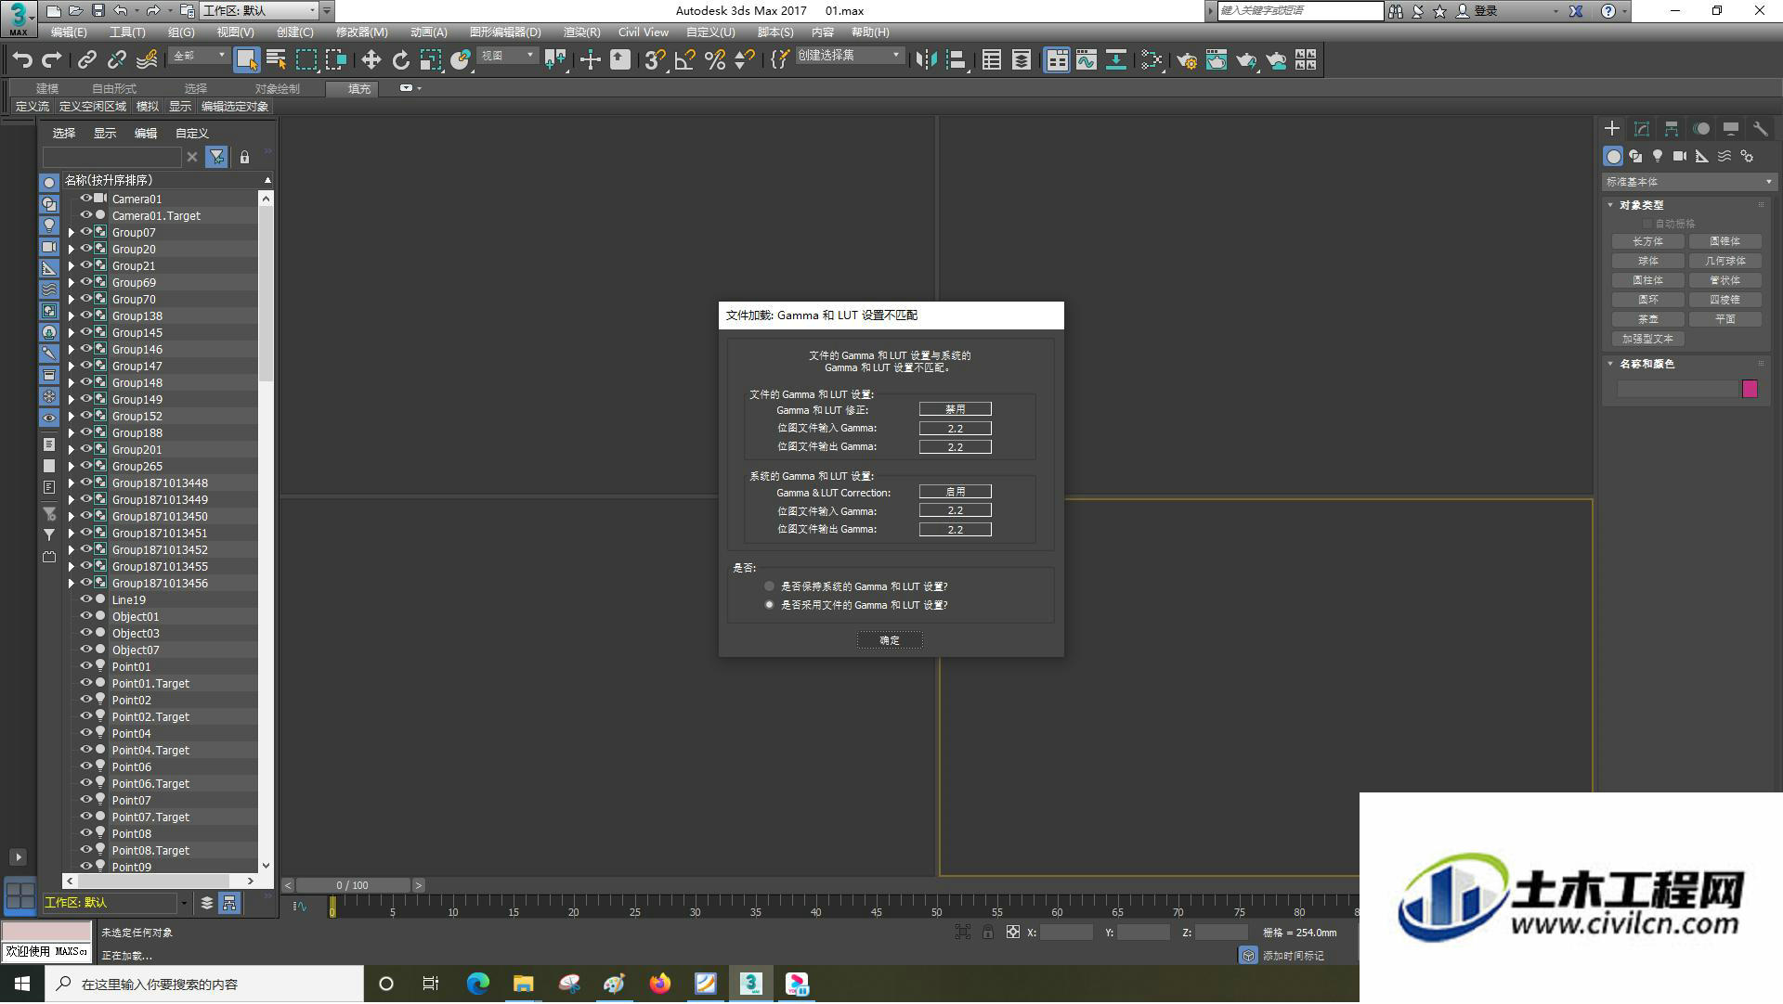Image resolution: width=1783 pixels, height=1004 pixels.
Task: Click the Undo arrow in main toolbar
Action: (21, 60)
